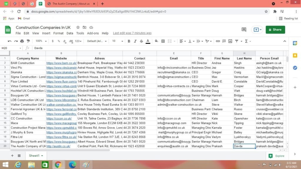This screenshot has height=169, width=301.
Task: Print the spreadsheet
Action: click(22, 41)
